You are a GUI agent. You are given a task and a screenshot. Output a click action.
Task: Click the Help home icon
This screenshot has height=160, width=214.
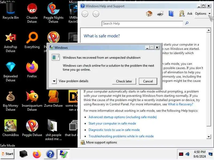click(x=149, y=14)
